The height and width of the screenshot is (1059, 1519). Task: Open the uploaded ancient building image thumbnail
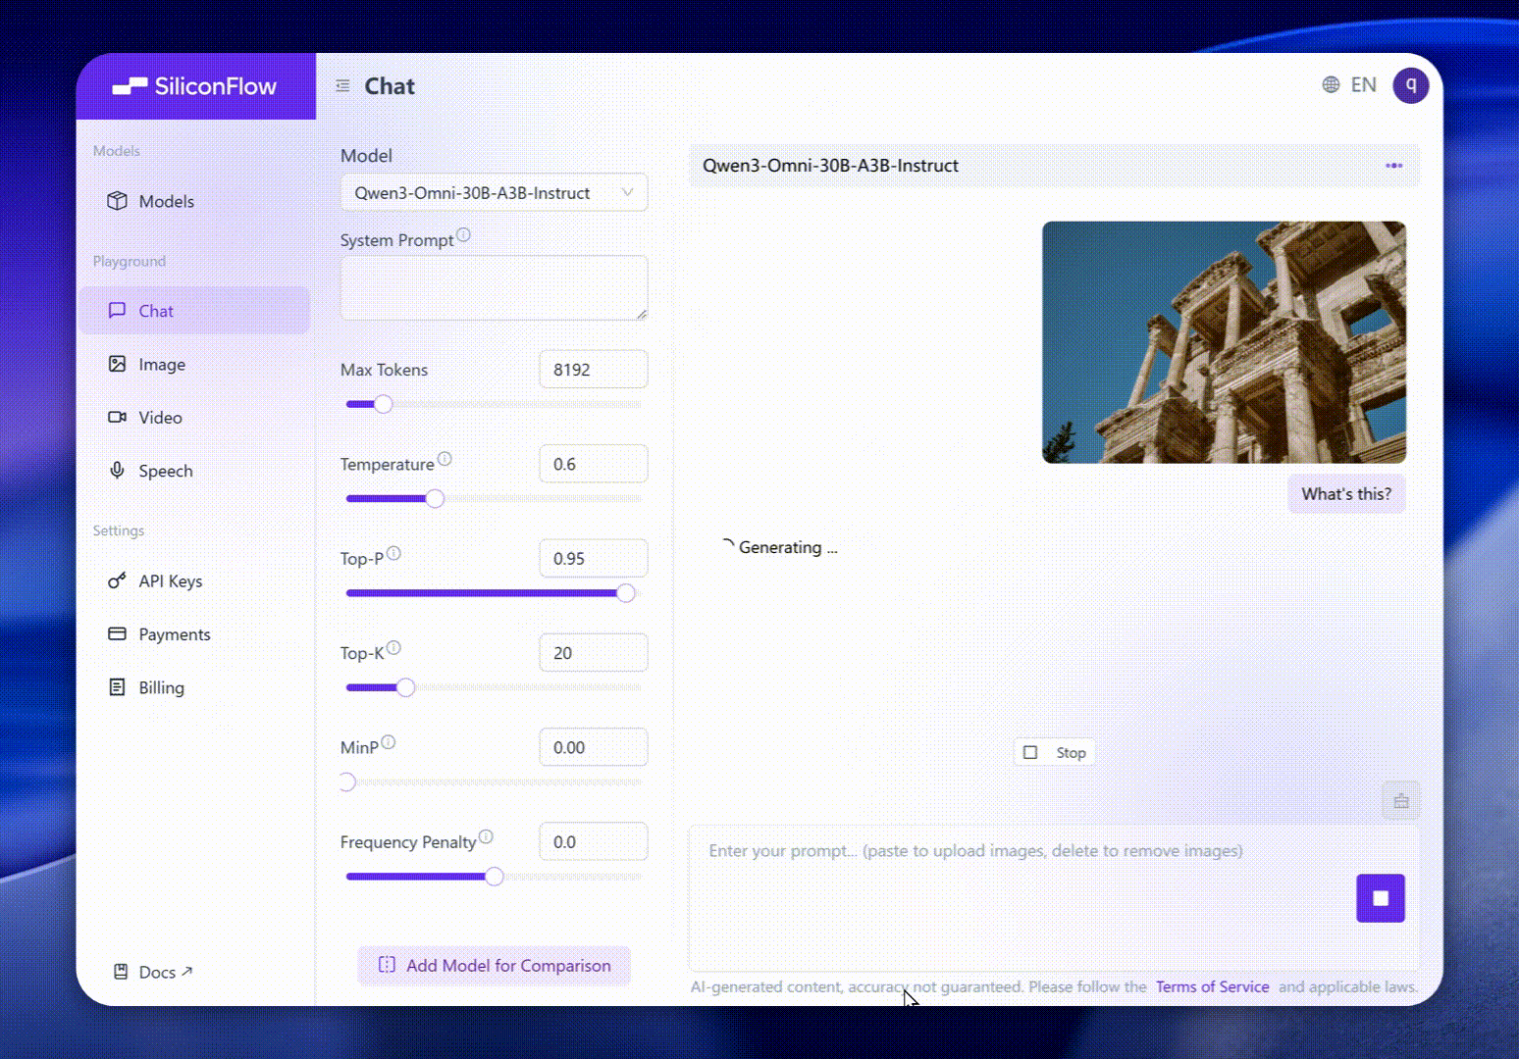tap(1224, 342)
